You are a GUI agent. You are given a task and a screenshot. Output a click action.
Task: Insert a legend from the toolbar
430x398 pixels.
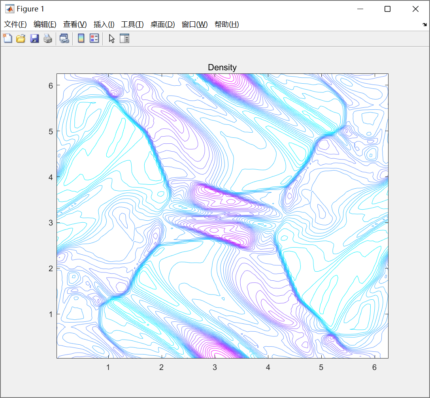[x=94, y=38]
